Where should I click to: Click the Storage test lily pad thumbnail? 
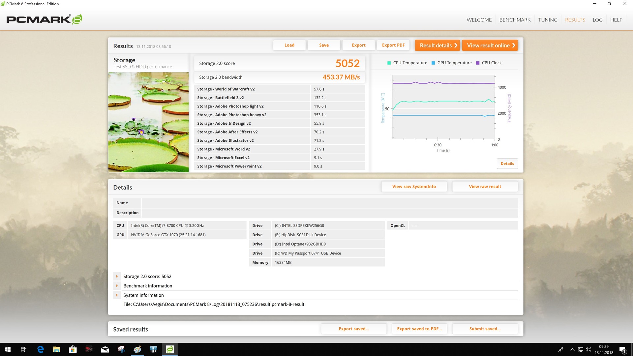[x=148, y=122]
